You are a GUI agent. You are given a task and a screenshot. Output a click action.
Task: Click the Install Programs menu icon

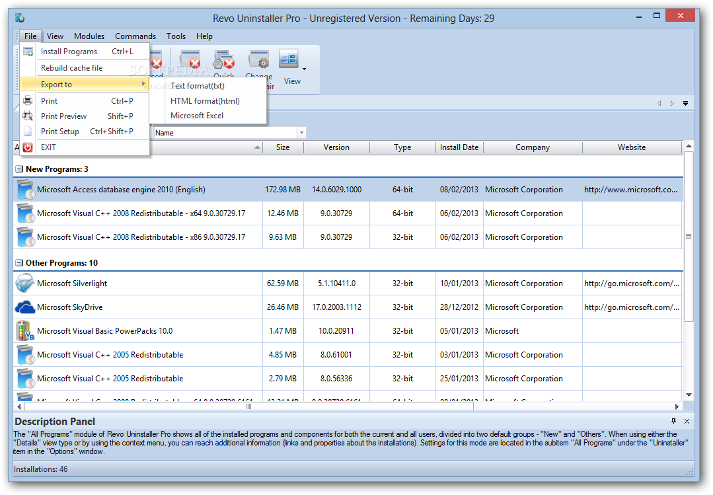28,52
